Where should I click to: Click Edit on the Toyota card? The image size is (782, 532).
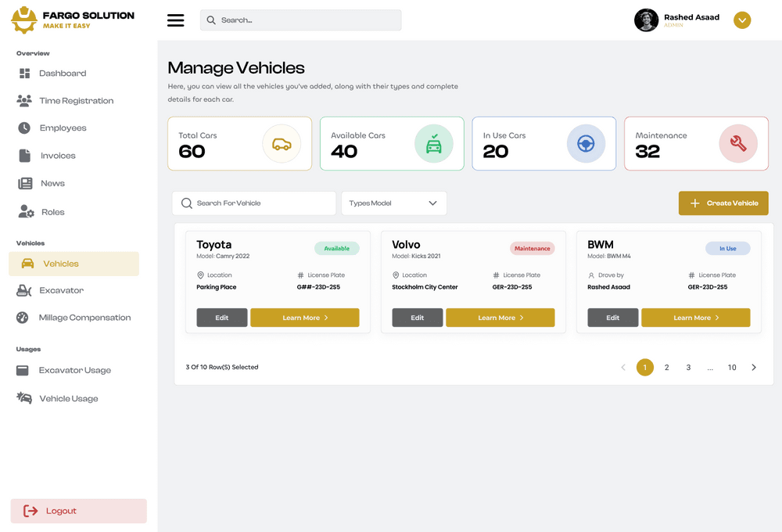tap(222, 318)
